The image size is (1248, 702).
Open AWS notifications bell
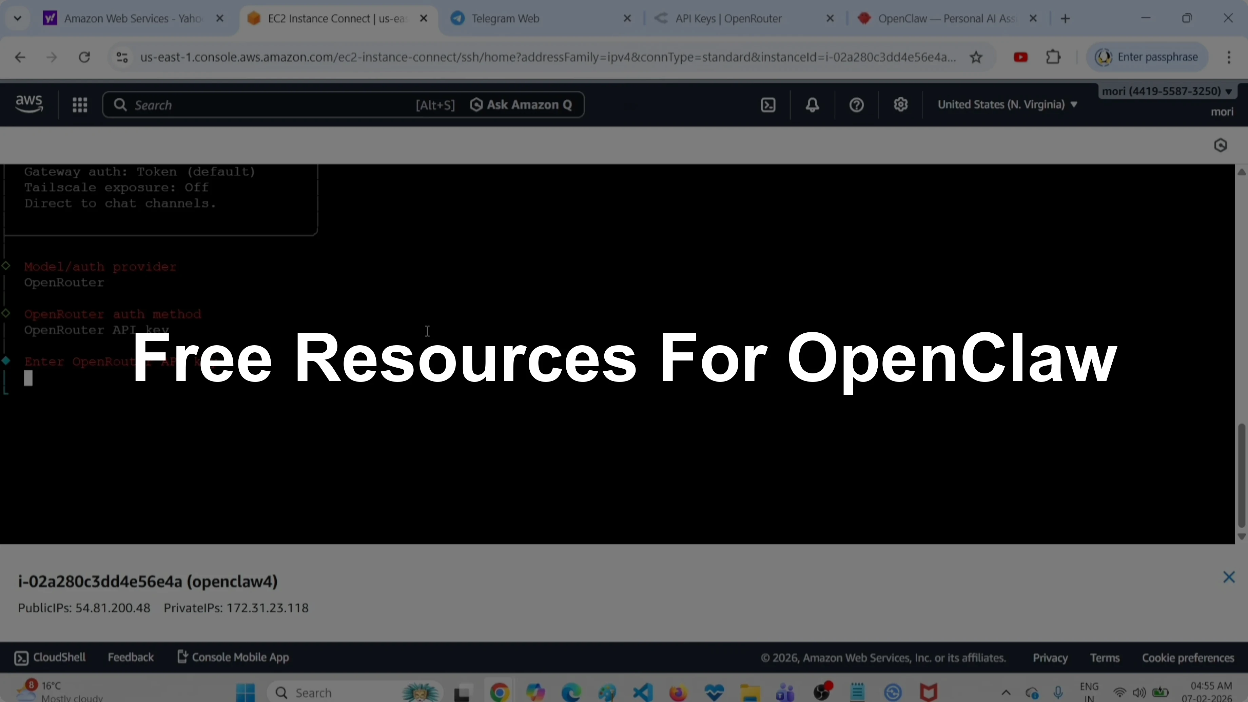(812, 104)
